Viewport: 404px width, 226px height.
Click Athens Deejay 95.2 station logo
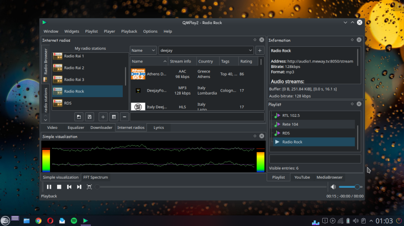click(138, 74)
